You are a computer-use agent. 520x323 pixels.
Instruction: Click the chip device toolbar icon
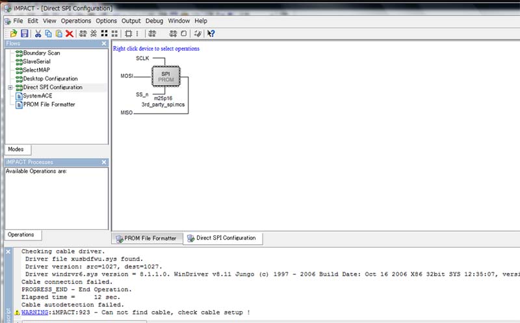click(x=128, y=34)
